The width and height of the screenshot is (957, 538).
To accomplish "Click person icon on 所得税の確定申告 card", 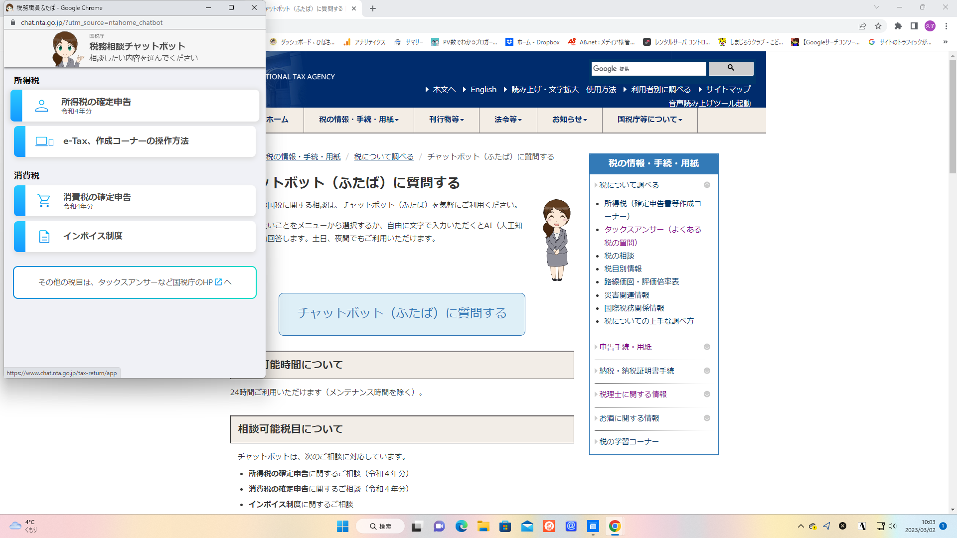I will [x=42, y=106].
